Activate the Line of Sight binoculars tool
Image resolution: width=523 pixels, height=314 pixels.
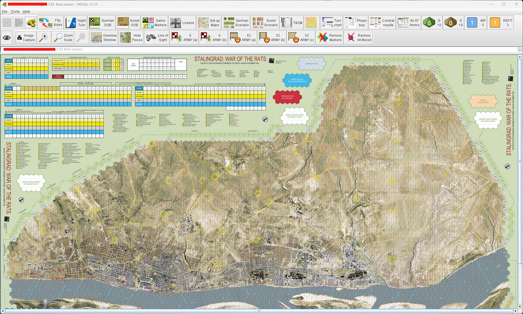coord(157,37)
